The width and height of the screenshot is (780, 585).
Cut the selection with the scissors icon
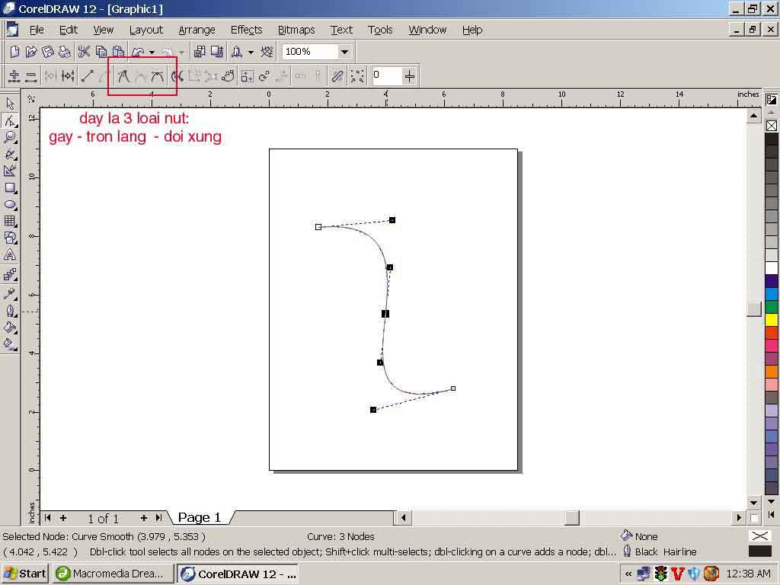coord(84,52)
